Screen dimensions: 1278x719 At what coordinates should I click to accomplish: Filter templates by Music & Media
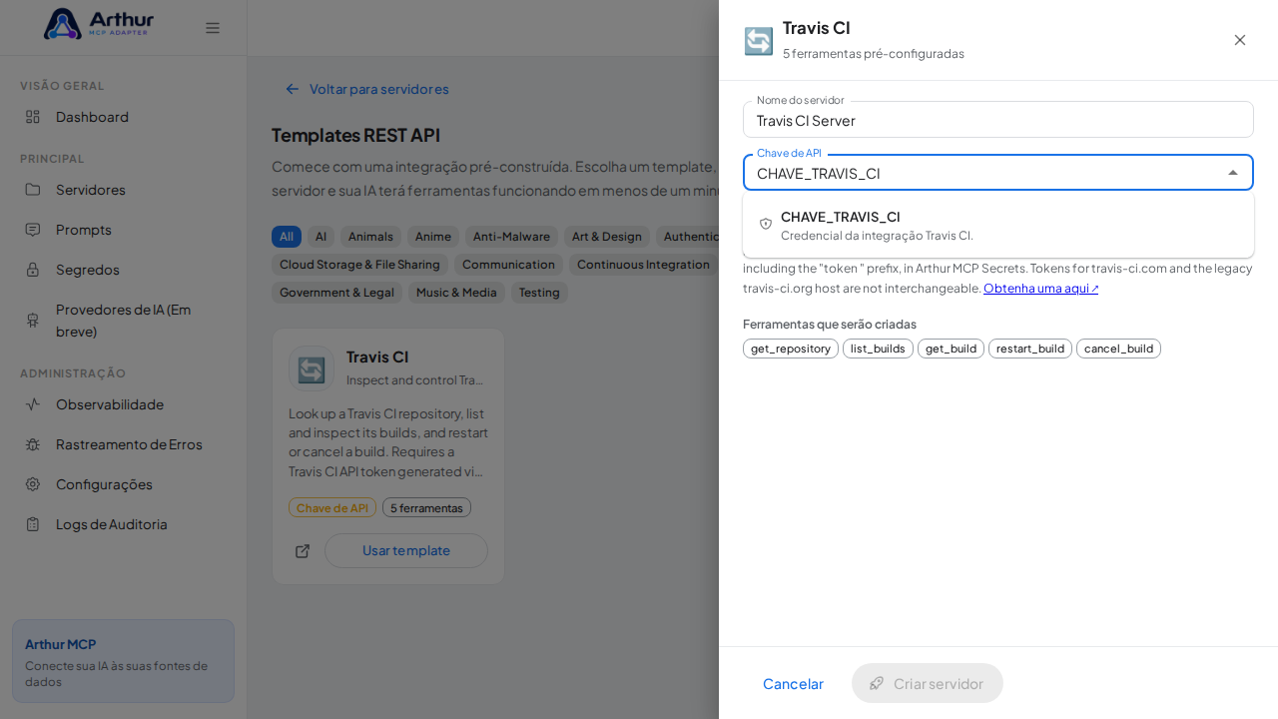click(x=456, y=293)
